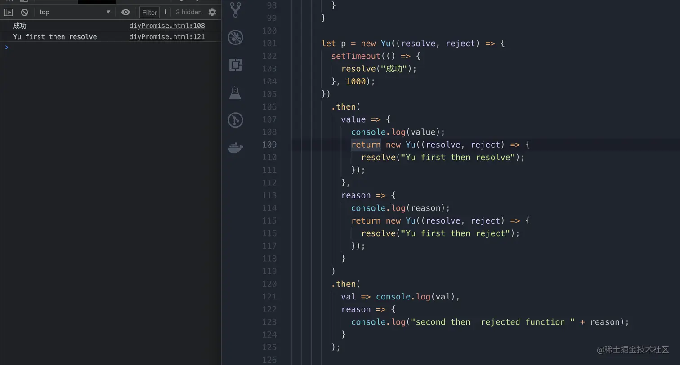The width and height of the screenshot is (680, 365).
Task: Open console settings via the gear icon
Action: point(212,12)
